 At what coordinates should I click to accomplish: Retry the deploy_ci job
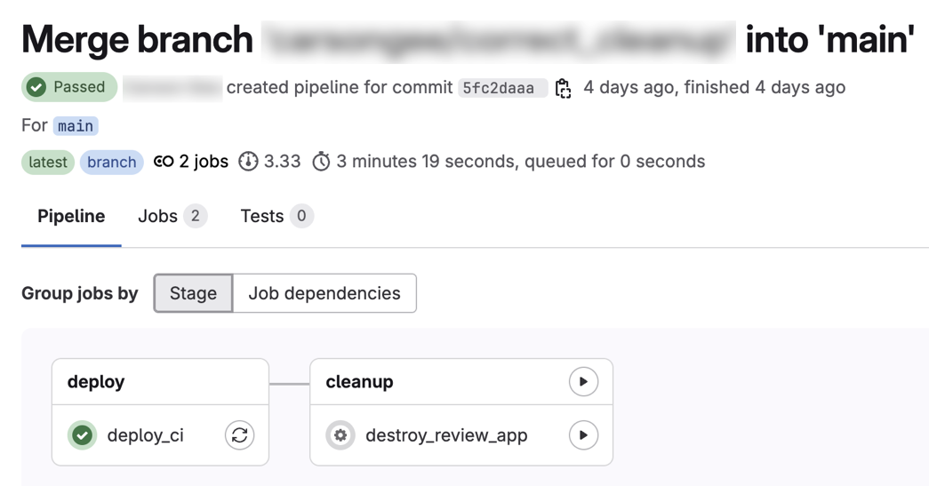[x=239, y=435]
